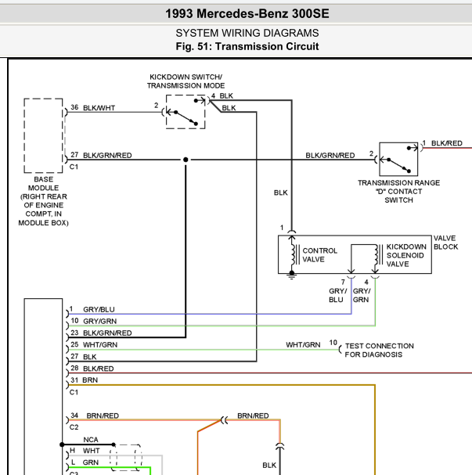472x475 pixels.
Task: Click the "1993 Mercedes-Benz 300SE" title
Action: coord(247,14)
